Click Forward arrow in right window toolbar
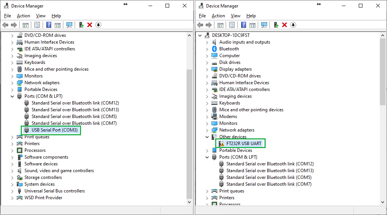Viewport: 387px width, 215px height. 209,25
